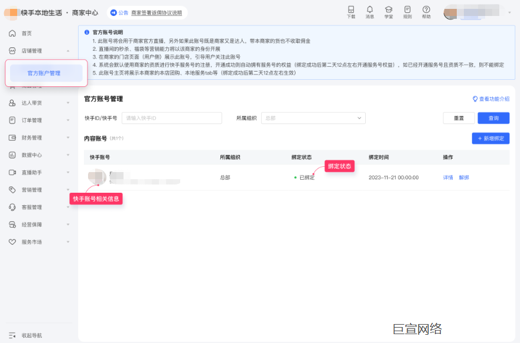Click 解绑 link for bound account

[x=464, y=177]
